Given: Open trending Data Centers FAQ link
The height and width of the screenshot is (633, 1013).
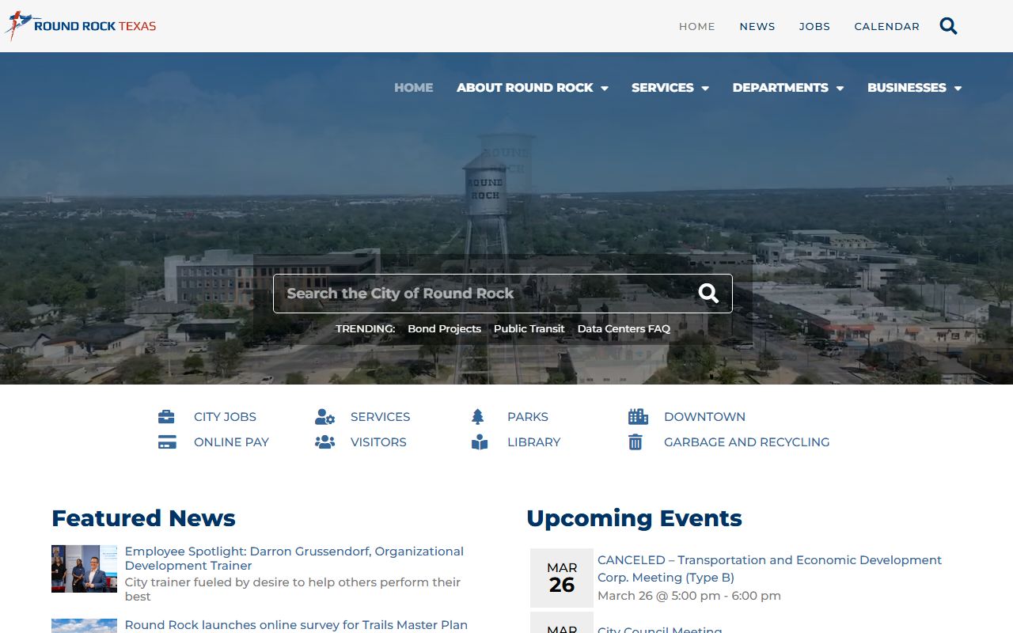Looking at the screenshot, I should click(x=624, y=328).
